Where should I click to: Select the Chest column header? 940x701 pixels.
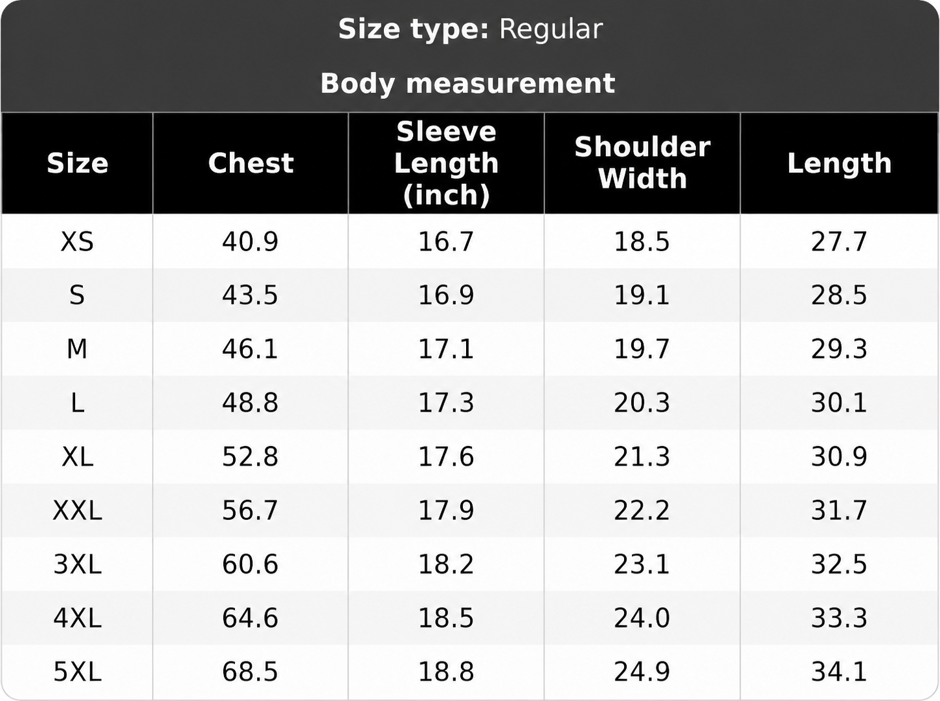click(x=251, y=163)
